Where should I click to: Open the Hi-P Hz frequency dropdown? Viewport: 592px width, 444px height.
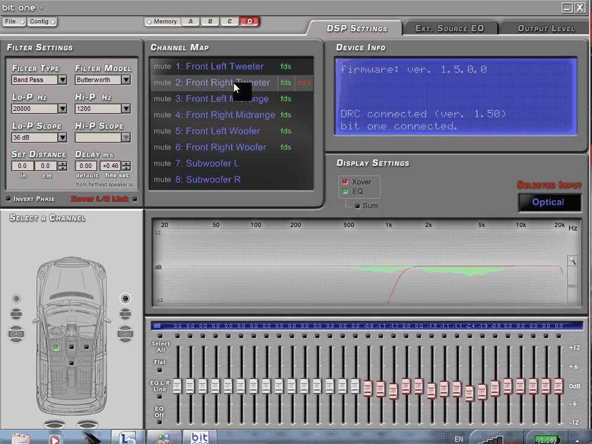point(126,109)
